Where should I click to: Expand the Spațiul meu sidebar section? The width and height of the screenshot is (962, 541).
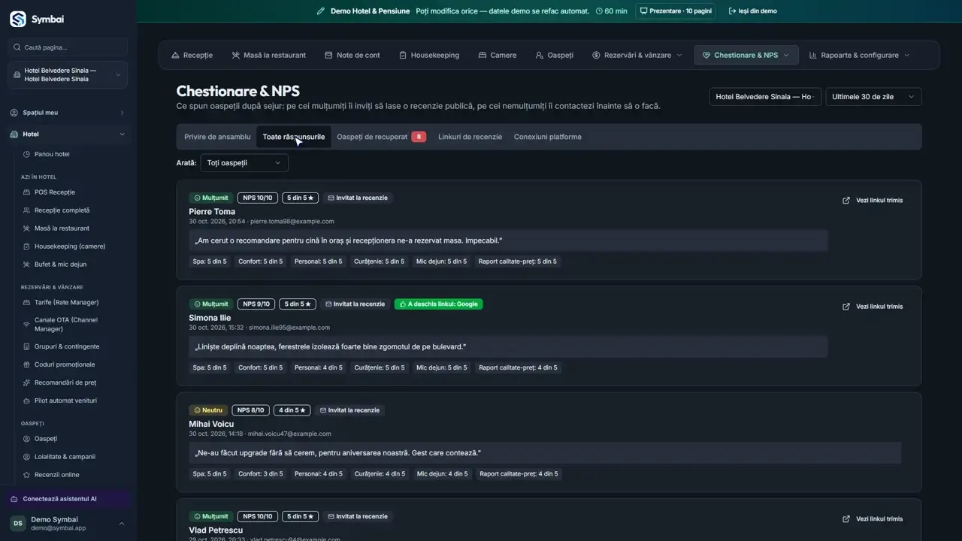68,113
